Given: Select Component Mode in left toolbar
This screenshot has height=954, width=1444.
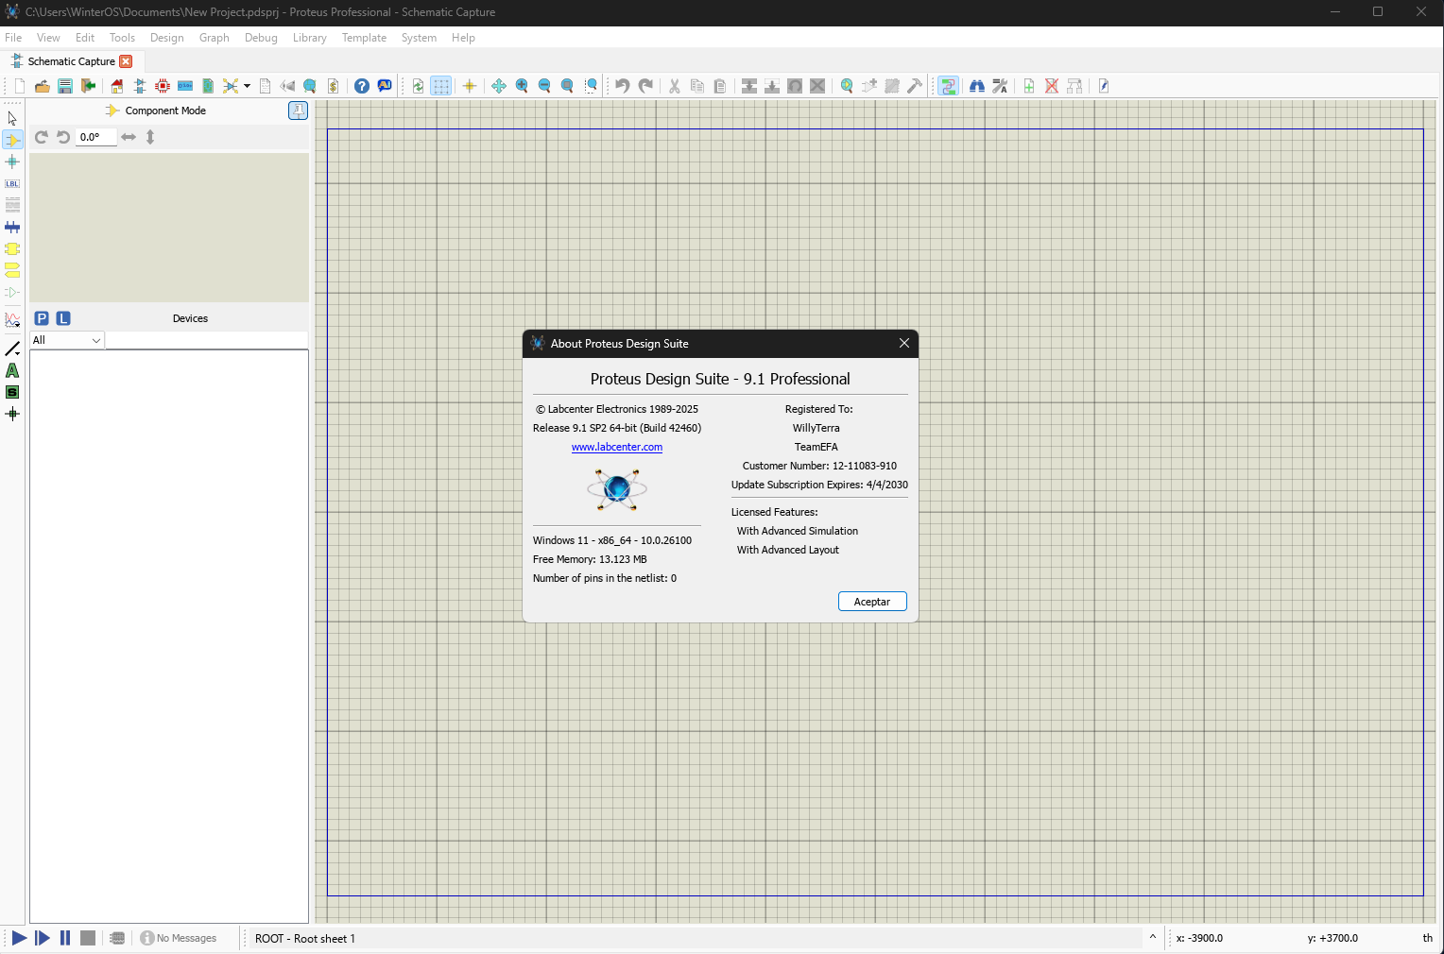Looking at the screenshot, I should 12,140.
